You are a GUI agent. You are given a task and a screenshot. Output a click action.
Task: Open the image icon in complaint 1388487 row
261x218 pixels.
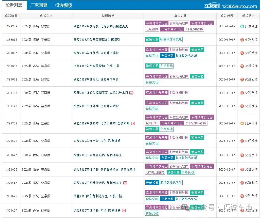(x=124, y=210)
